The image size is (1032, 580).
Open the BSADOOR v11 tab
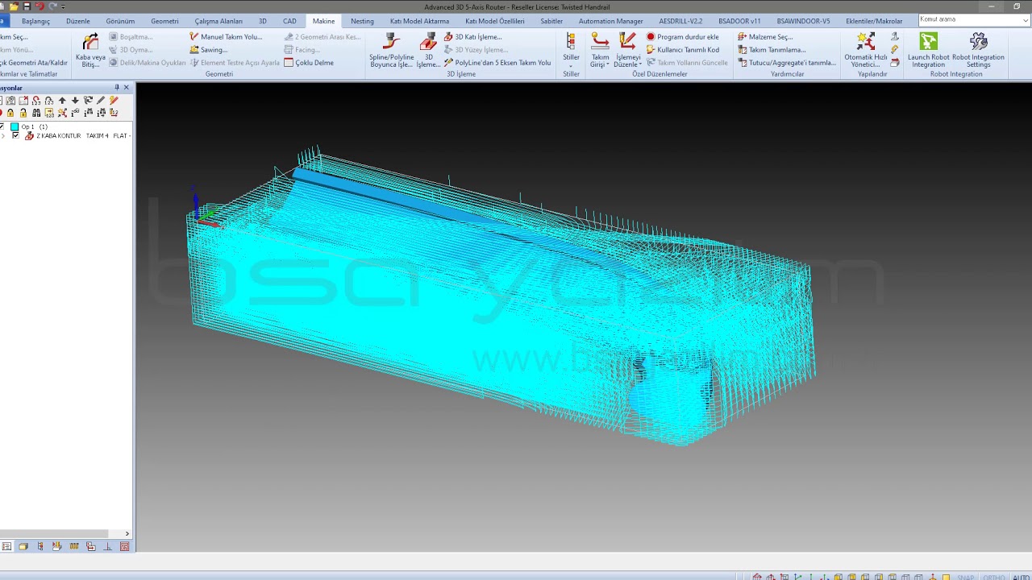click(x=739, y=21)
